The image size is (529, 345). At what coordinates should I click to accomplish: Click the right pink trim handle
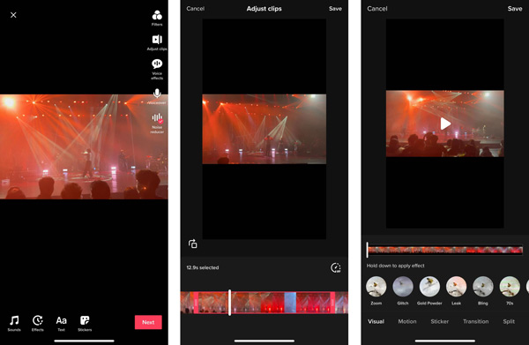click(x=332, y=303)
